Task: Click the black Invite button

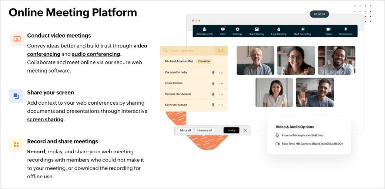Action: point(231,130)
